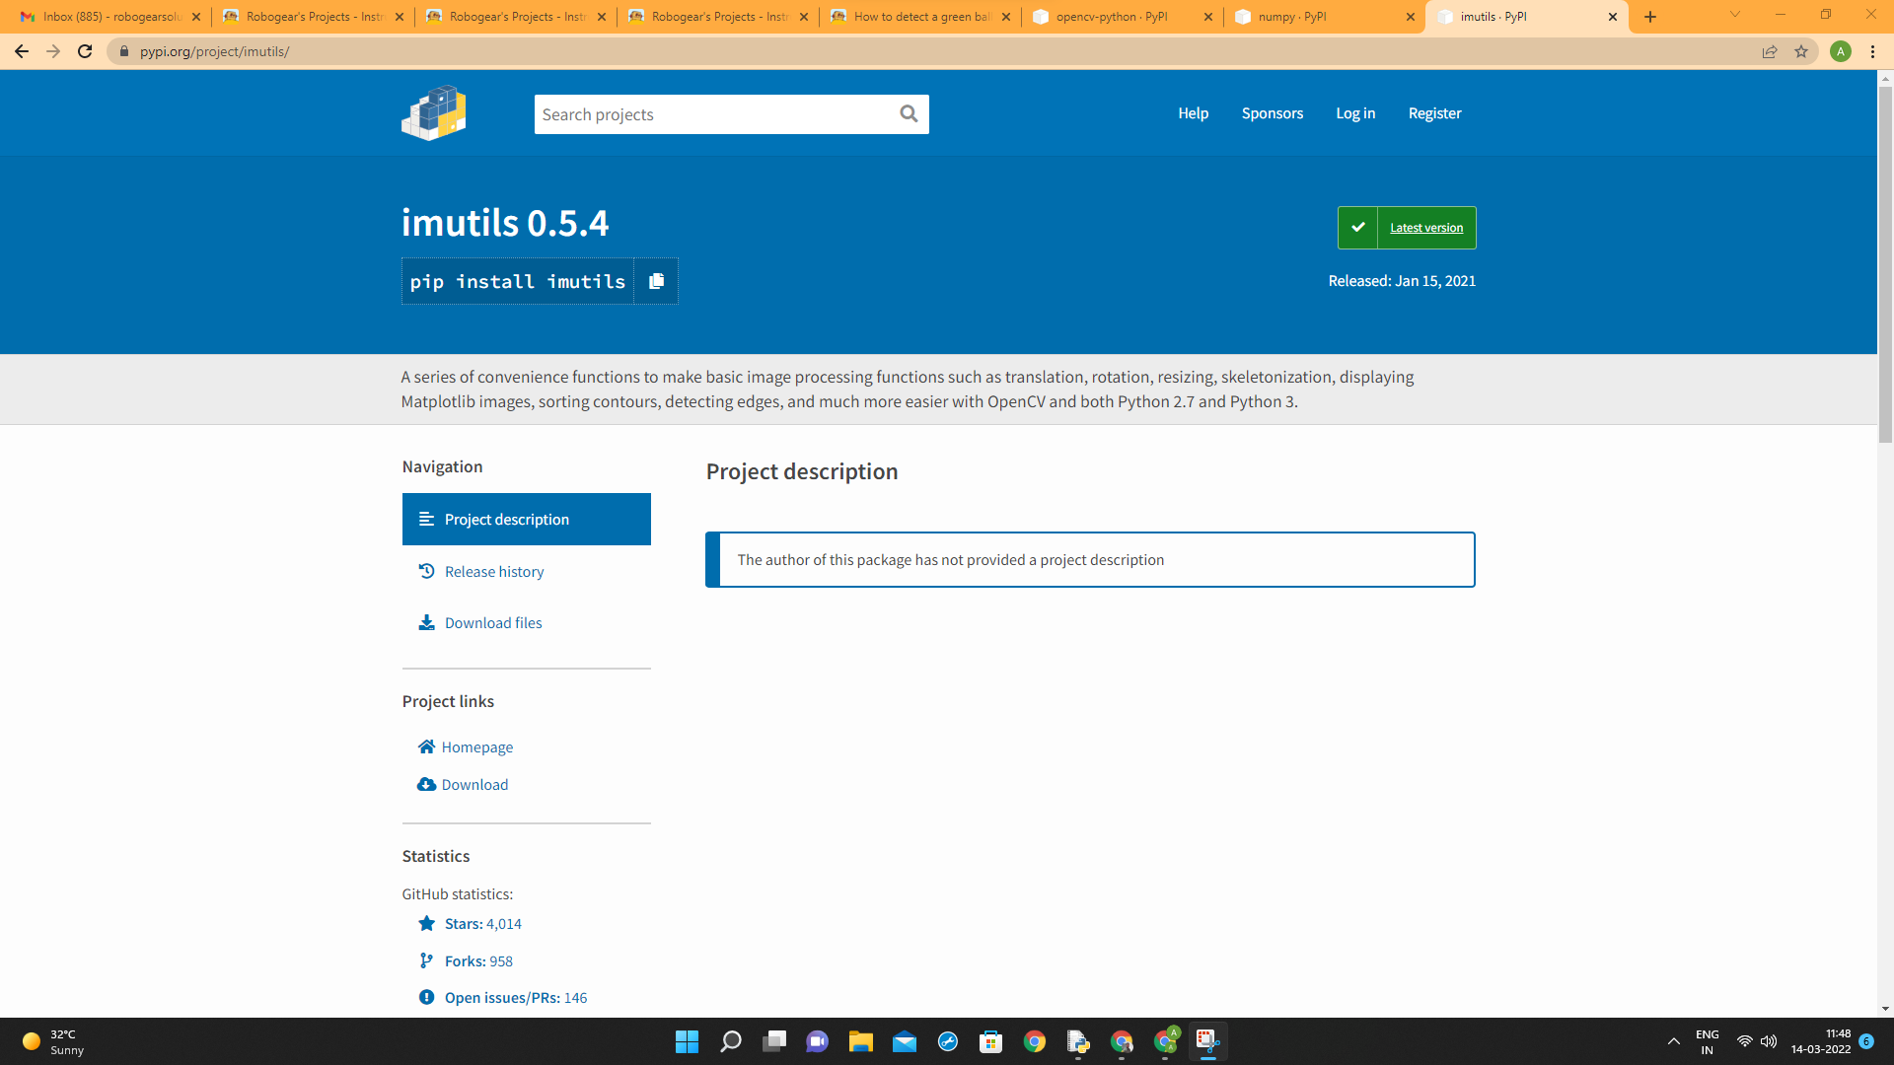Open the Homepage project link

click(x=476, y=747)
